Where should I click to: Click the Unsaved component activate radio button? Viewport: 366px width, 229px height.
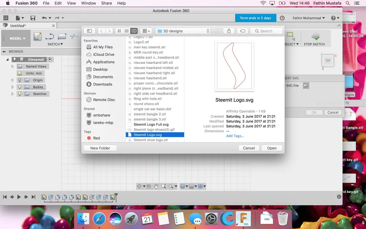point(50,60)
